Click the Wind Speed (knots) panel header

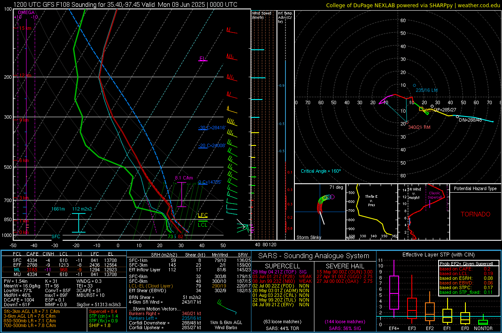point(262,15)
